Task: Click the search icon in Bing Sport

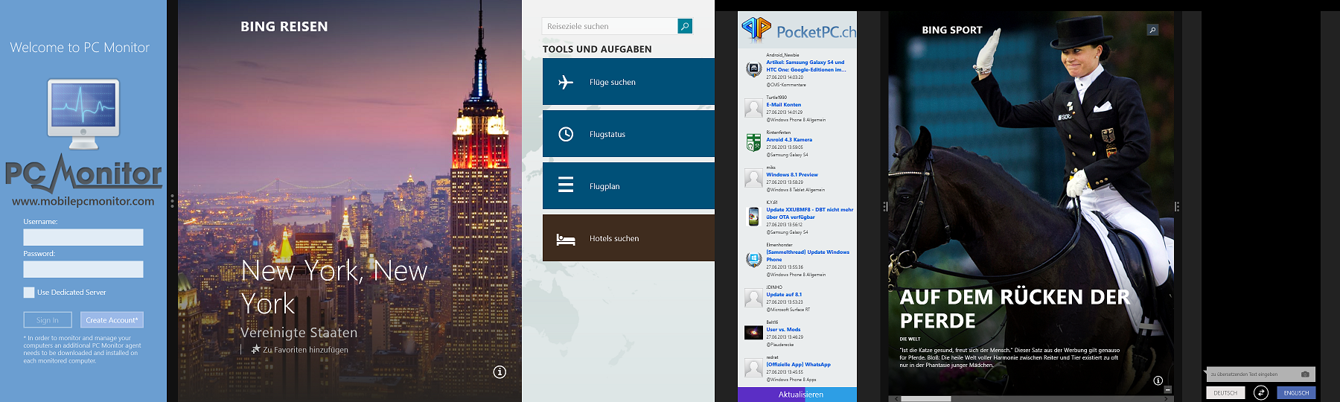Action: point(1152,31)
